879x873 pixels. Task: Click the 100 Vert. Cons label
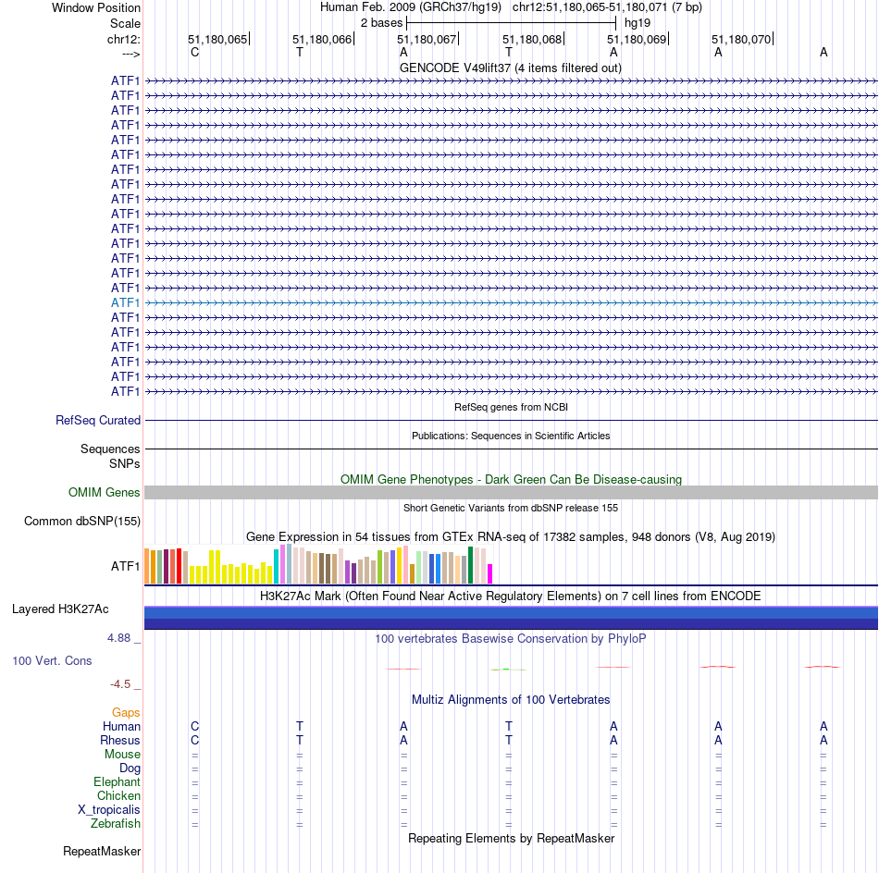coord(52,661)
